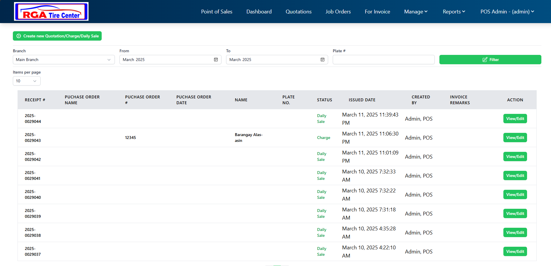The width and height of the screenshot is (551, 266).
Task: Click Create new Quotation/Charge/Daily Sale button
Action: coord(57,36)
